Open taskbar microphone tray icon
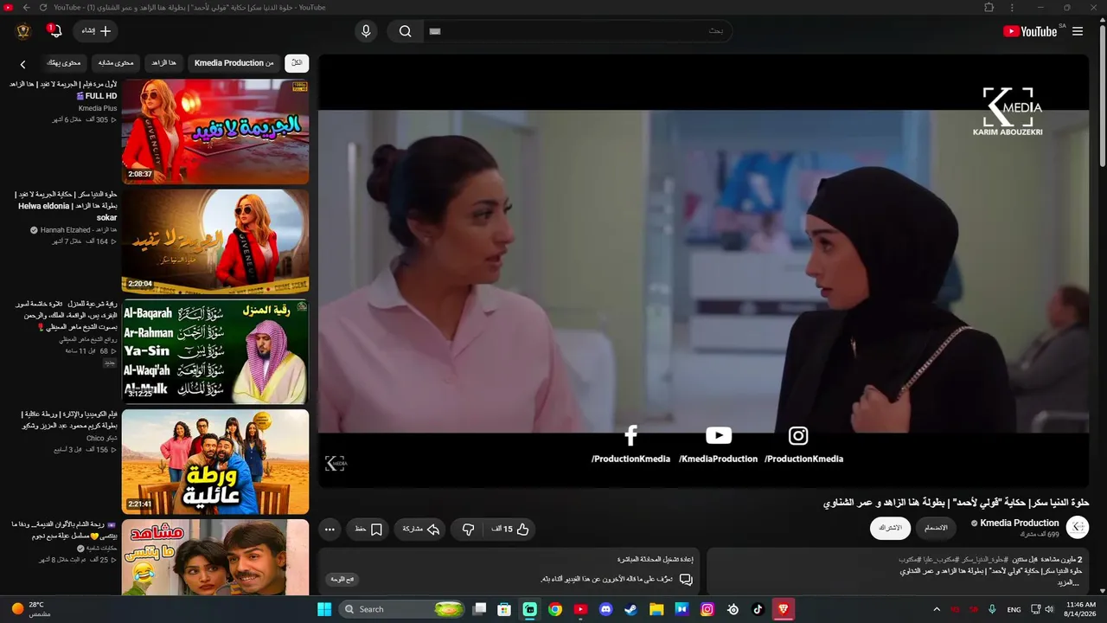This screenshot has height=623, width=1107. pos(992,609)
